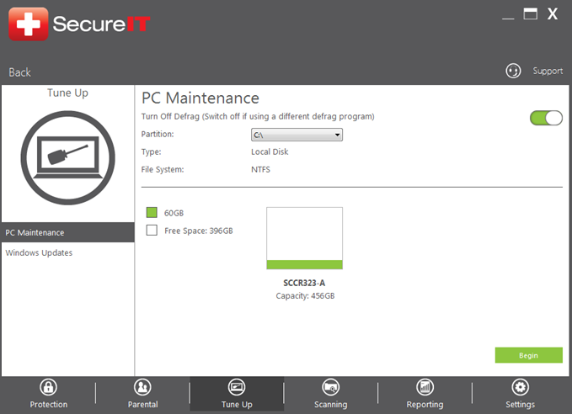Click the Protection padlock icon
This screenshot has height=414, width=572.
coord(49,387)
